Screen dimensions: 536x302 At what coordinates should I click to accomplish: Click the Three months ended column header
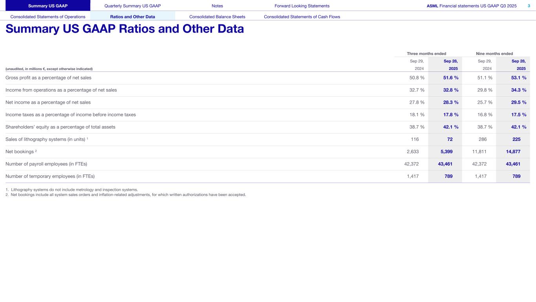426,54
